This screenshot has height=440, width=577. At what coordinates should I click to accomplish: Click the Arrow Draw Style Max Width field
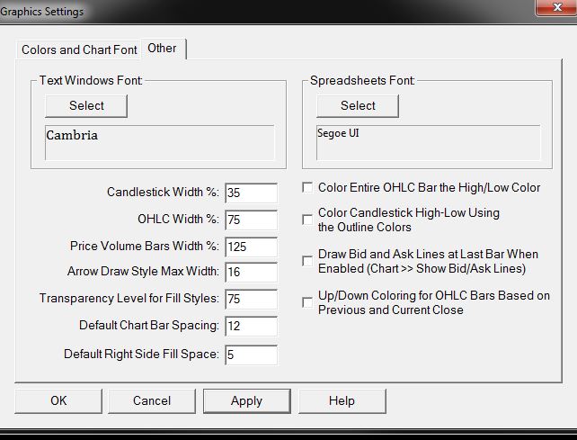click(251, 272)
